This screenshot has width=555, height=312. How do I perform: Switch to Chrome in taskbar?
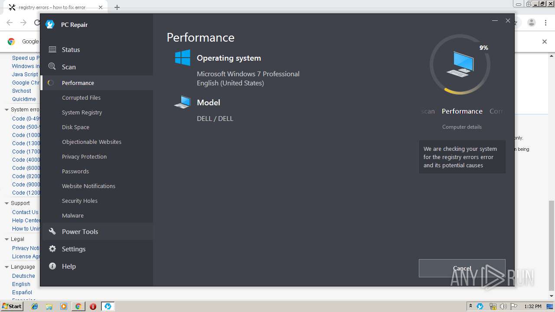[x=78, y=306]
